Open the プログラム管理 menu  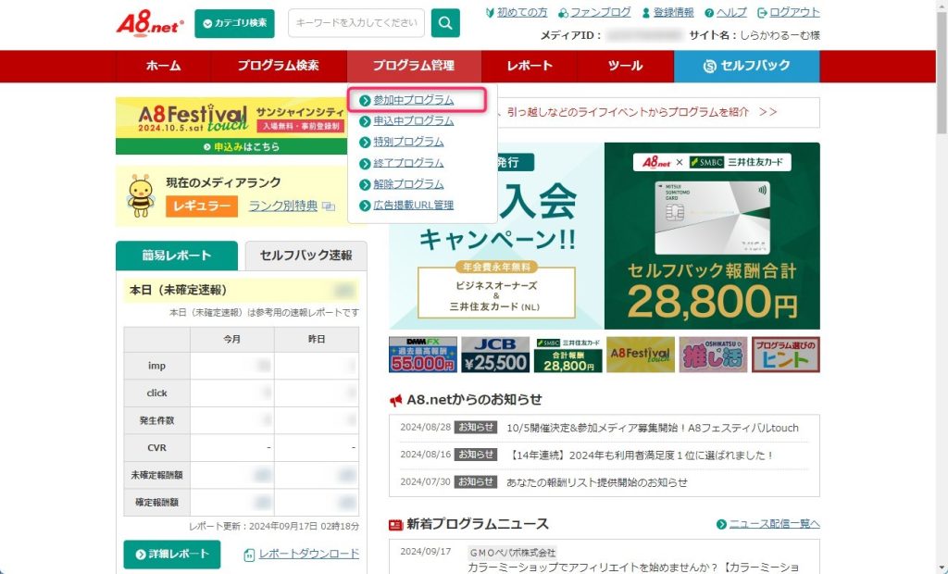[414, 66]
